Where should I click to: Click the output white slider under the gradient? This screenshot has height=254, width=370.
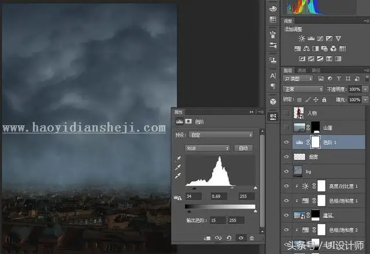click(x=256, y=211)
